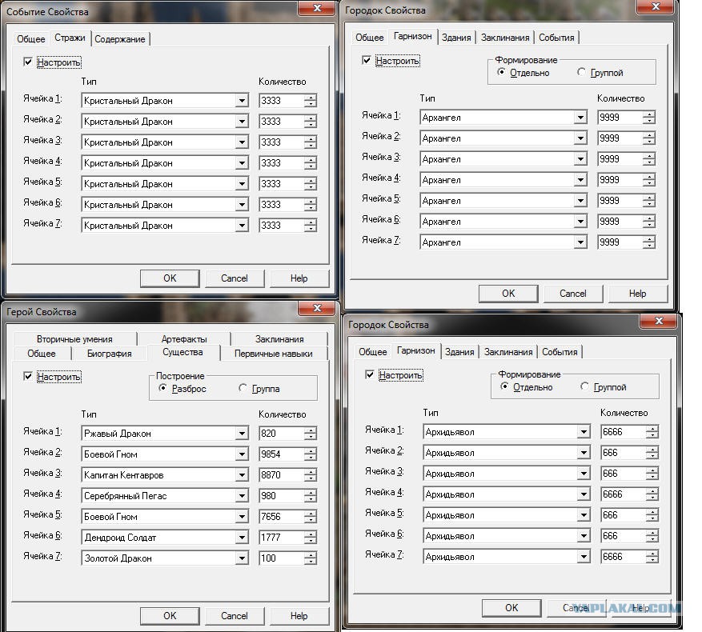
Task: Select Группой radio in top Городок window
Action: click(582, 72)
